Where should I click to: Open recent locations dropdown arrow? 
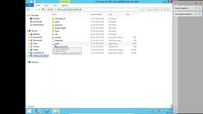click(x=36, y=10)
